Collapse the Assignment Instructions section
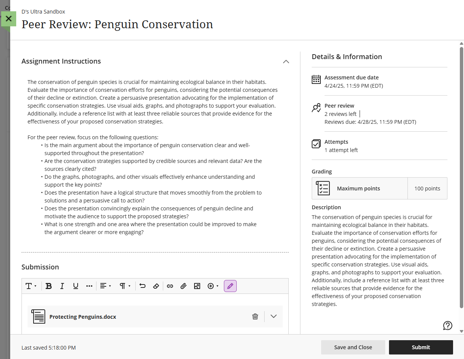This screenshot has width=464, height=359. (286, 61)
